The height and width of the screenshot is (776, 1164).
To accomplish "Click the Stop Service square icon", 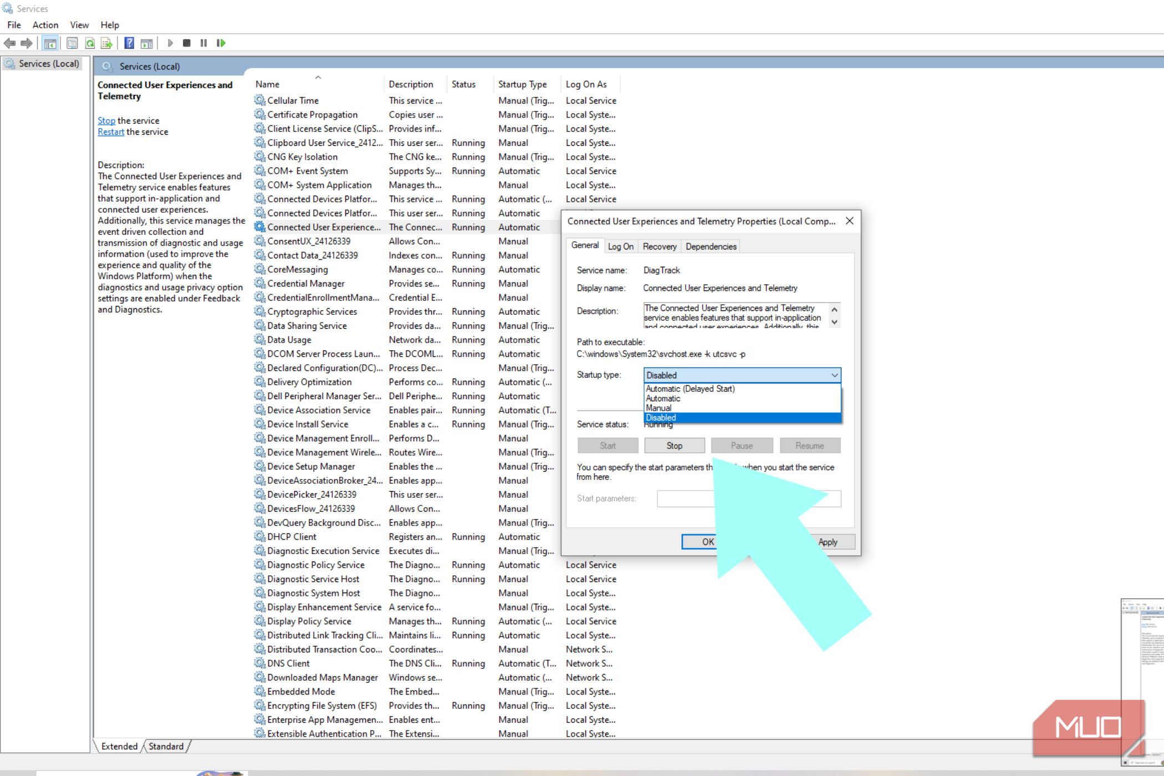I will [x=187, y=43].
